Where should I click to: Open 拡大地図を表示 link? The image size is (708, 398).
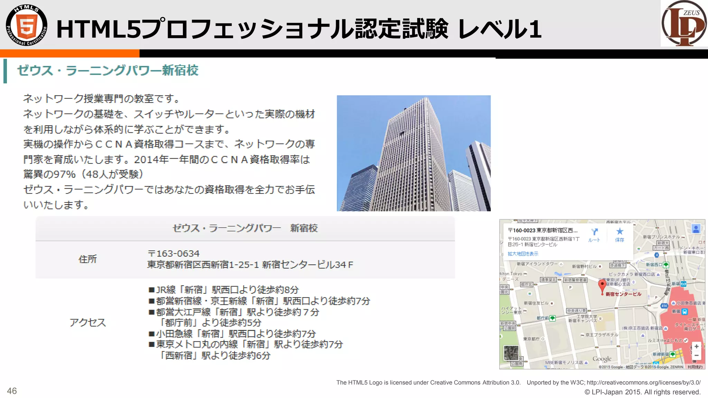523,254
